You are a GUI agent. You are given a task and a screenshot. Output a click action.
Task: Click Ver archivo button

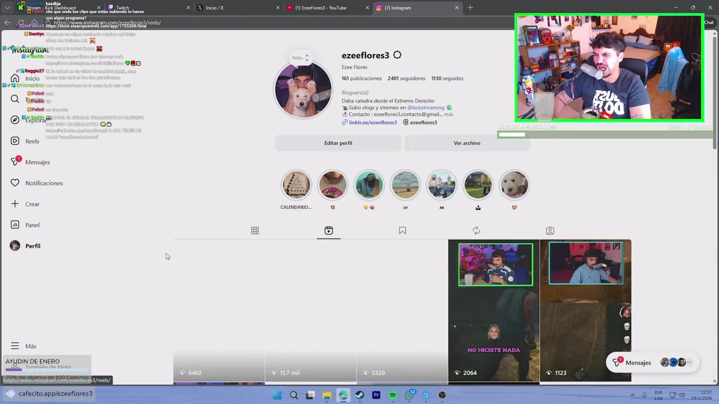467,143
